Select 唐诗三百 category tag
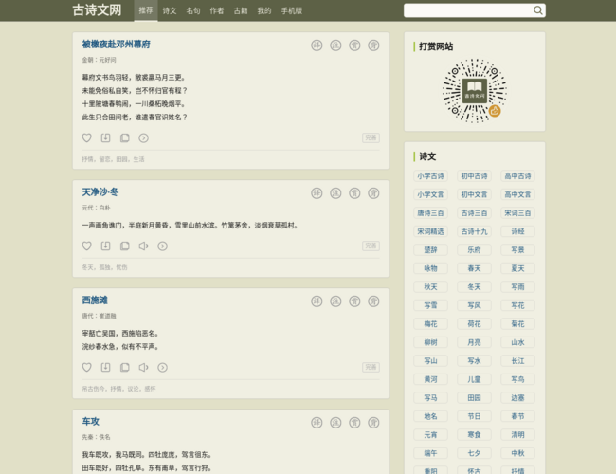Image resolution: width=616 pixels, height=474 pixels. click(430, 213)
